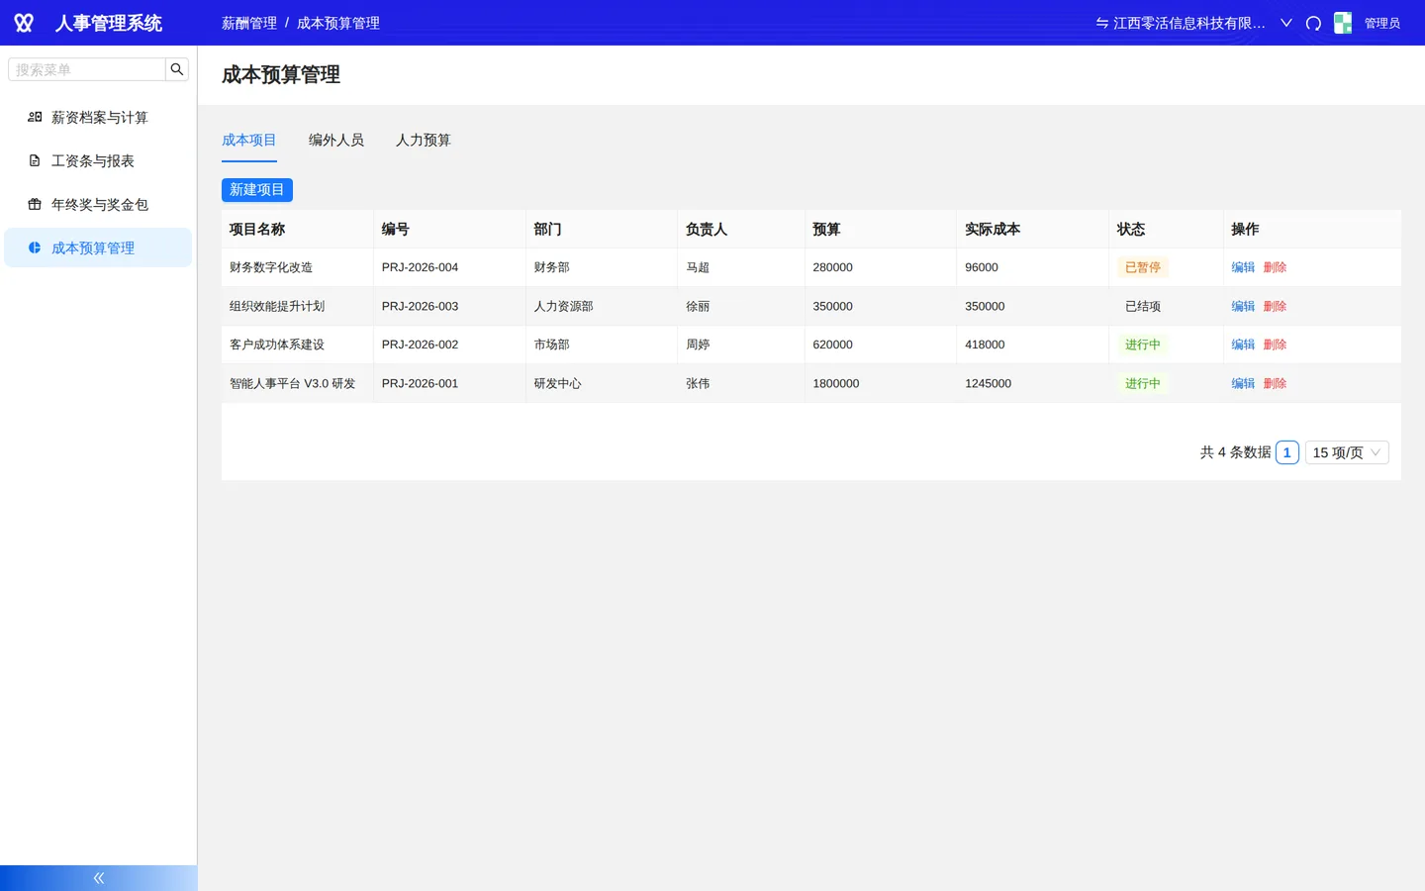Viewport: 1425px width, 891px height.
Task: Edit the 客户成功体系建设 project
Action: 1243,345
